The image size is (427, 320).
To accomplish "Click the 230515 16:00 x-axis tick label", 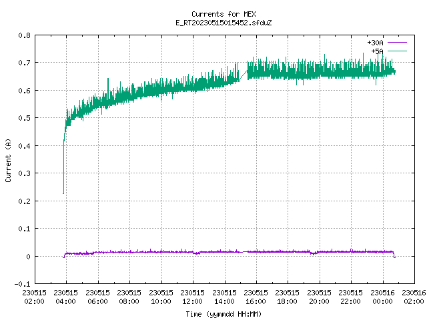I will coord(256,297).
